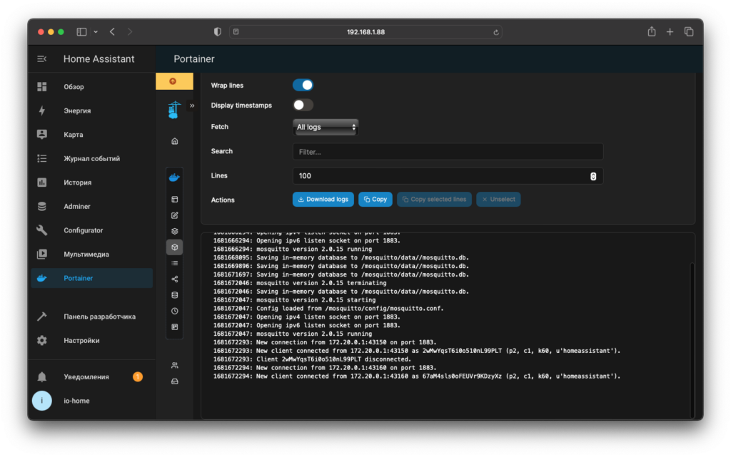Select log line 'mosquitto version 2.0.15 starting'
This screenshot has height=457, width=731.
295,300
